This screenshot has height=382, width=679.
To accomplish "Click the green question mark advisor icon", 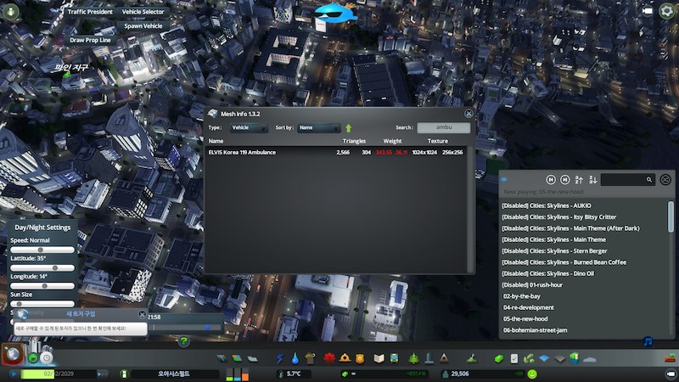I will (183, 341).
